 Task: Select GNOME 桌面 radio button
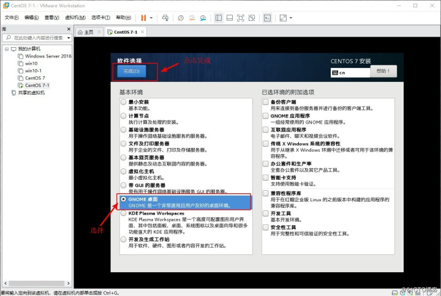tap(123, 199)
